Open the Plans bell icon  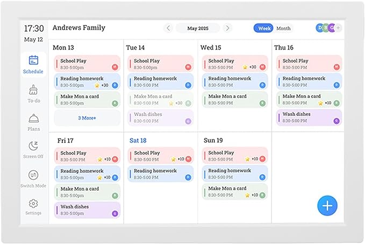(33, 118)
